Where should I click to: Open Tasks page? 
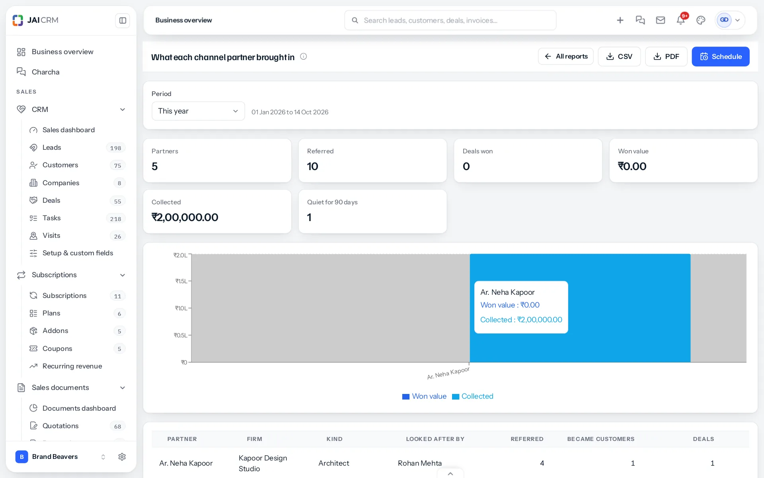tap(77, 218)
